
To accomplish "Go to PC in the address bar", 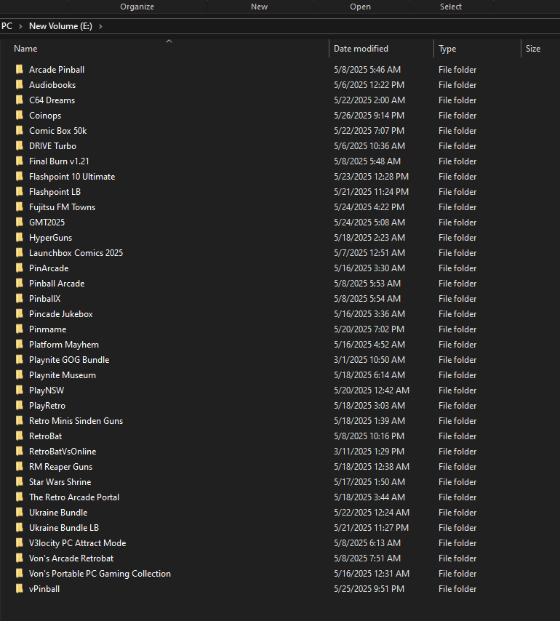I will click(x=7, y=26).
